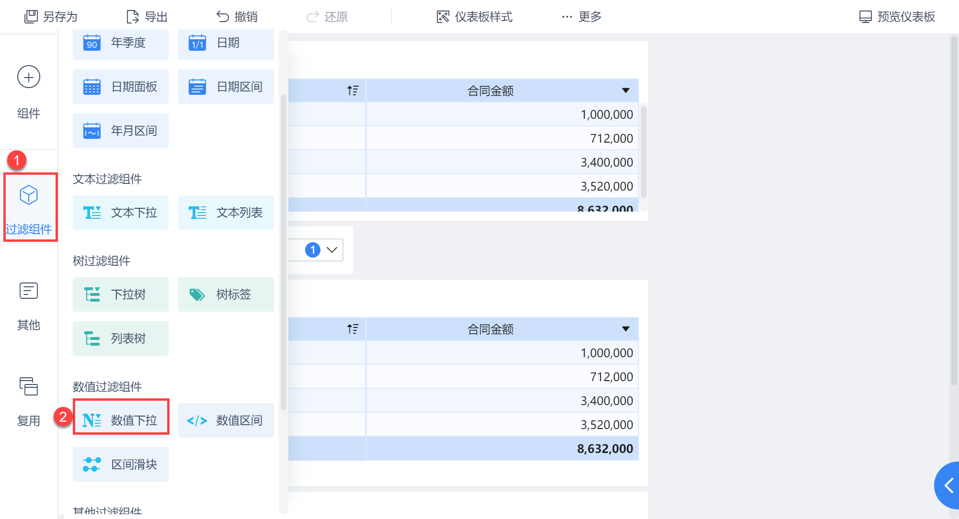Click the 预览仪表板 preview button
959x519 pixels.
(x=896, y=16)
